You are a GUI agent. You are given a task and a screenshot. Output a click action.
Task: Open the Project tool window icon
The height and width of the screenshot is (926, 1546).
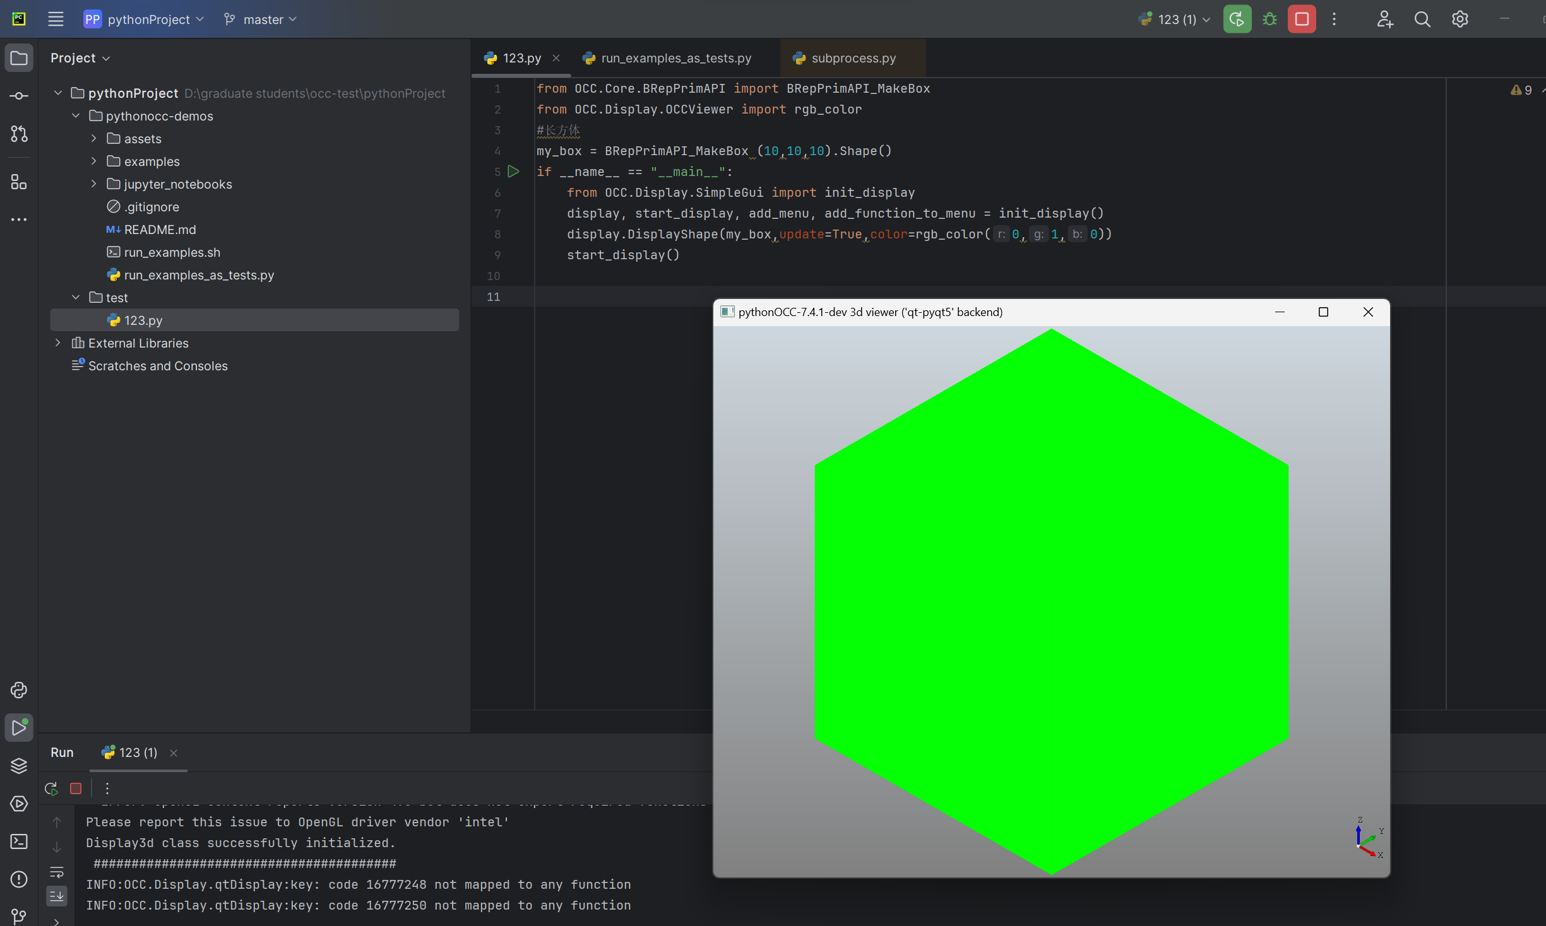[x=19, y=58]
